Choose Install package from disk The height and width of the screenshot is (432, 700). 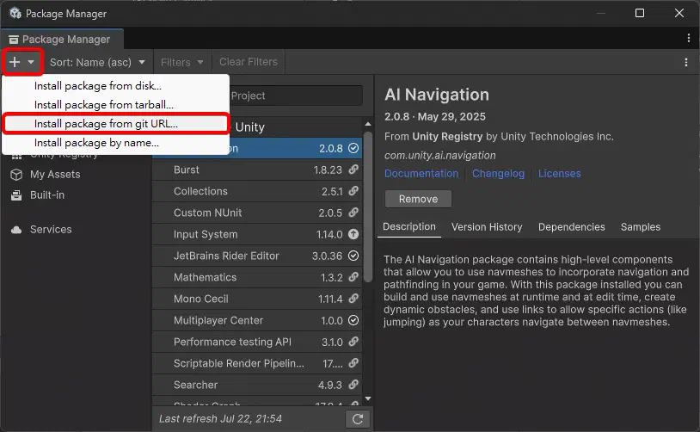pyautogui.click(x=97, y=86)
